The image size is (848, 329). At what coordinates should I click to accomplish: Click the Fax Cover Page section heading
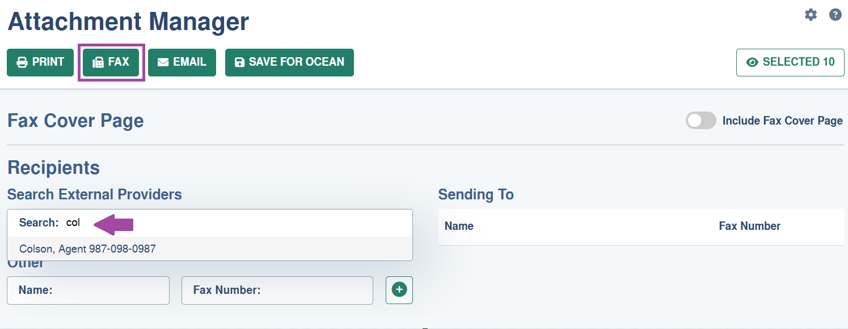tap(75, 121)
